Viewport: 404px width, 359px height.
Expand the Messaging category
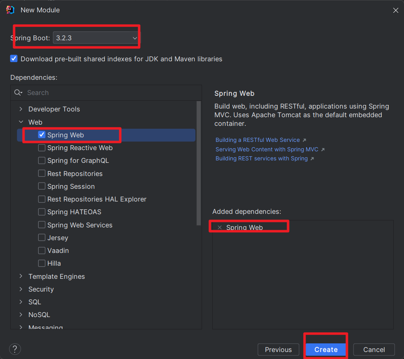[21, 327]
